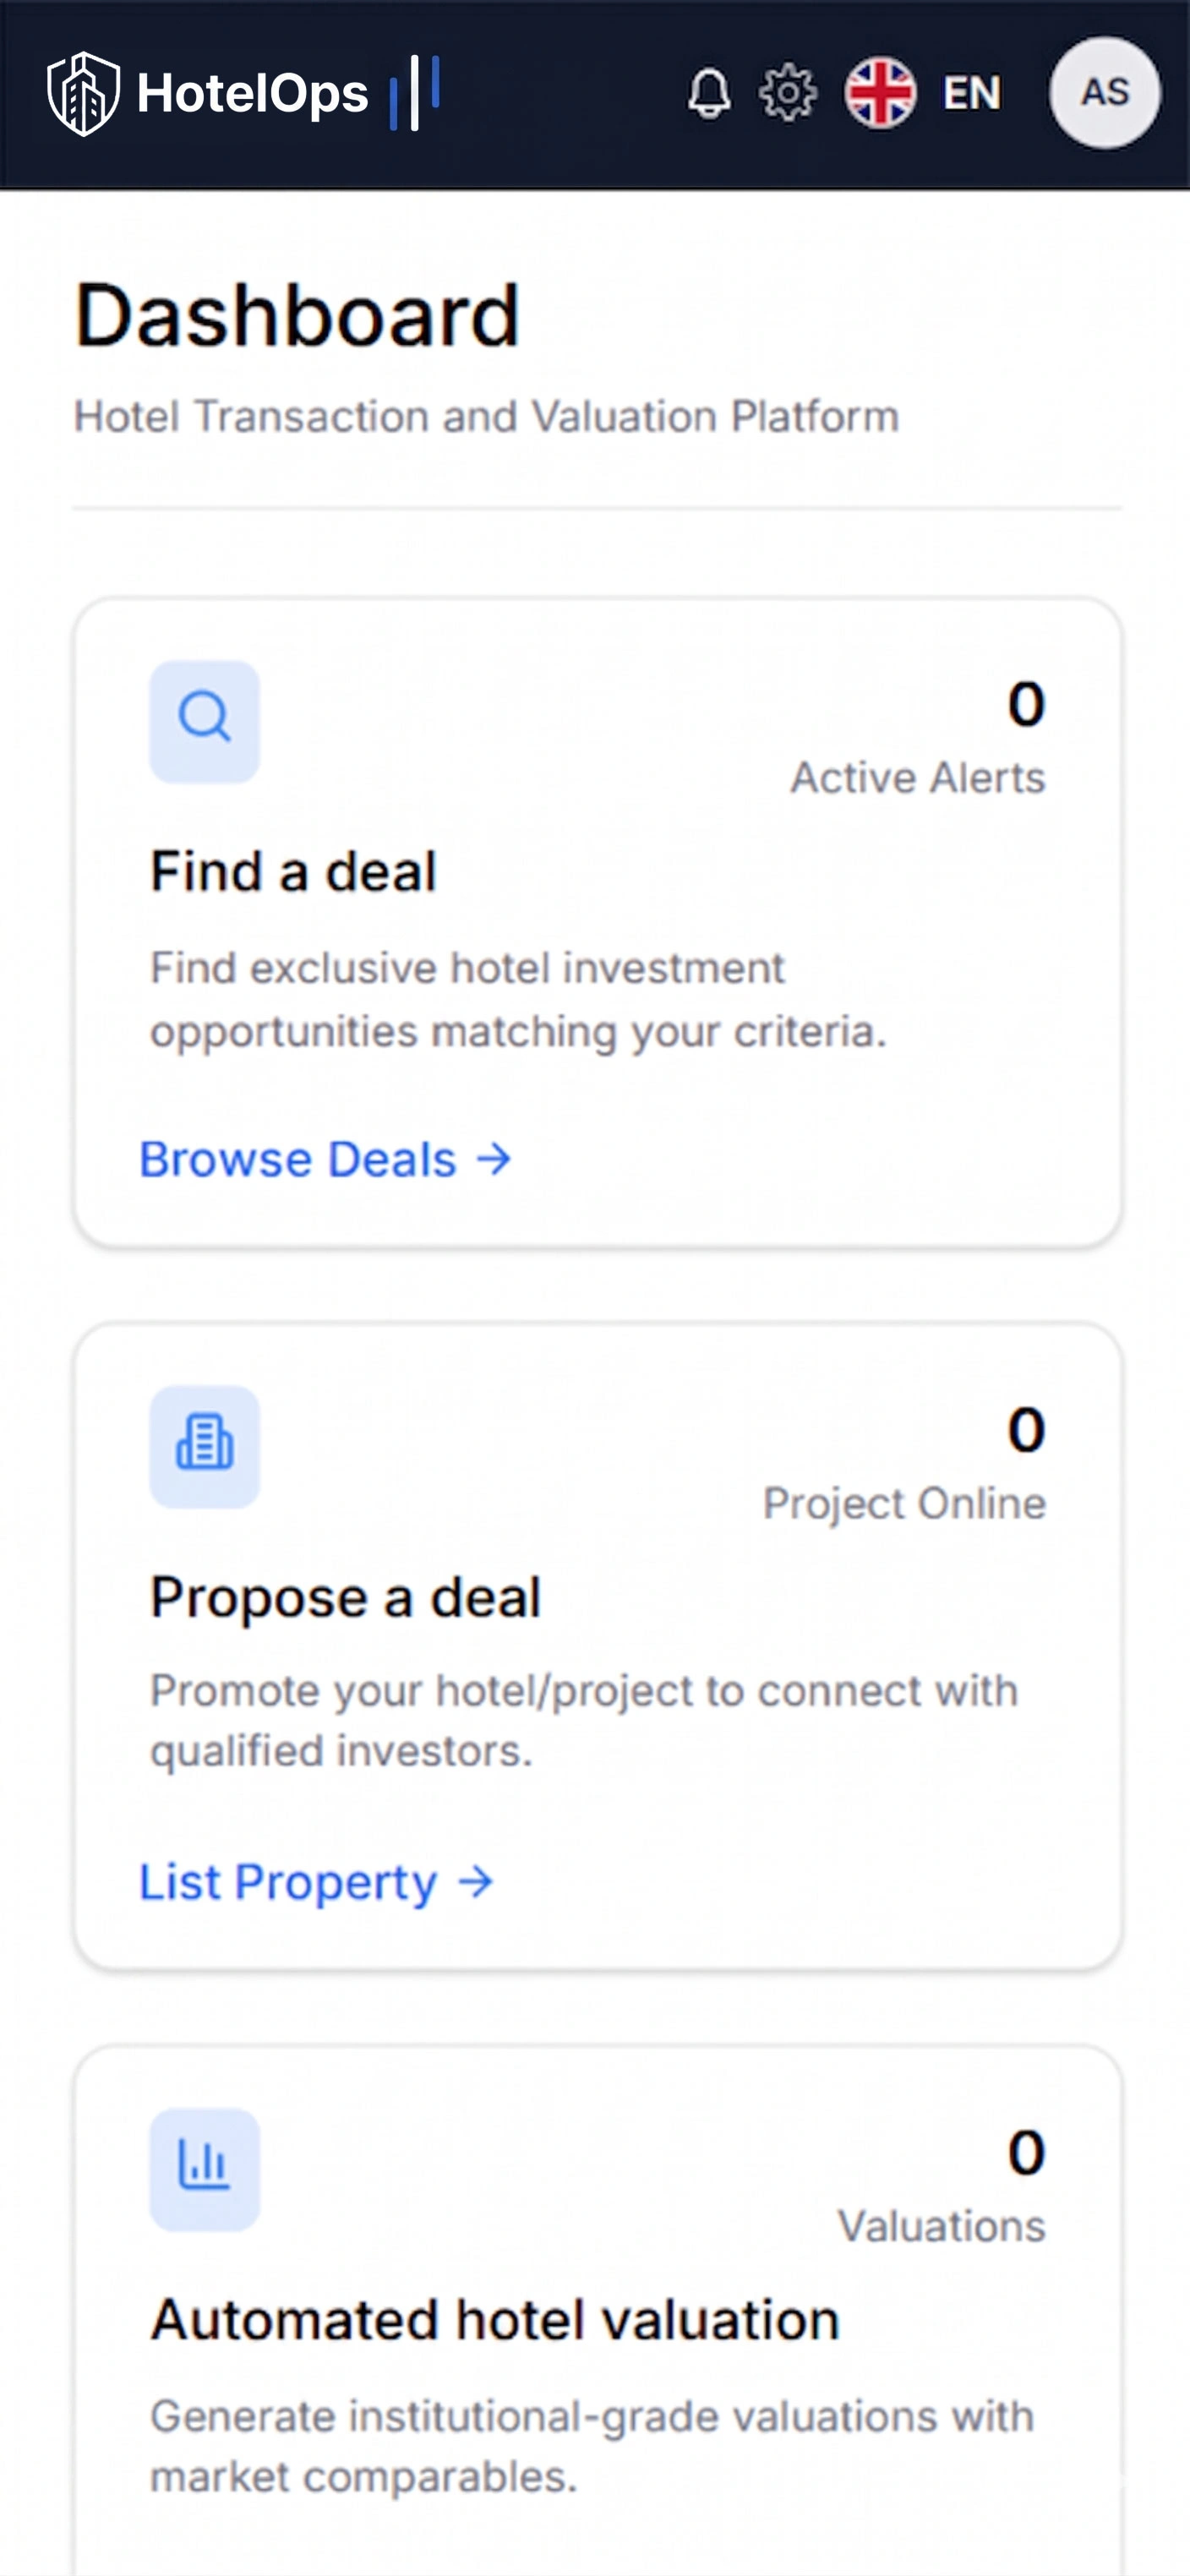Click the Active Alerts counter
The height and width of the screenshot is (2576, 1190).
(1026, 704)
